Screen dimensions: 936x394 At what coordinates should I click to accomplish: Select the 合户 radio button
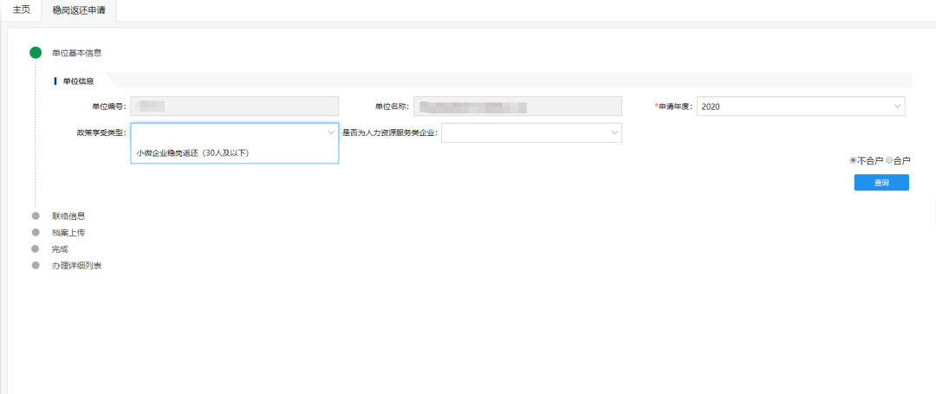coord(889,160)
